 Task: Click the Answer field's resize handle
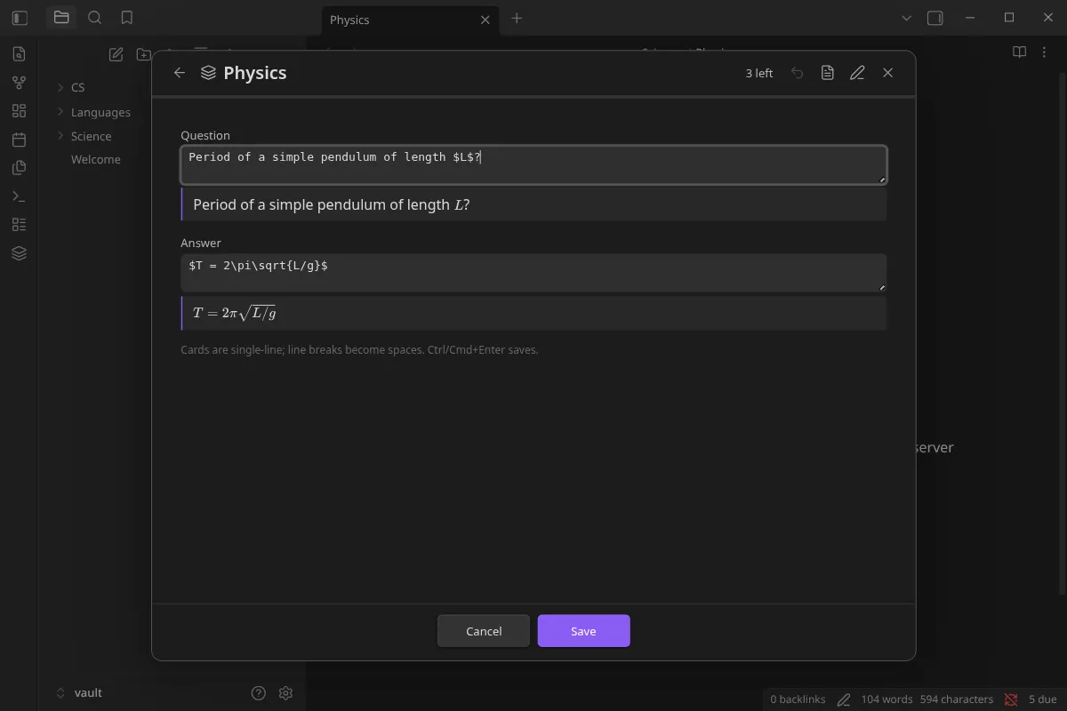point(882,286)
